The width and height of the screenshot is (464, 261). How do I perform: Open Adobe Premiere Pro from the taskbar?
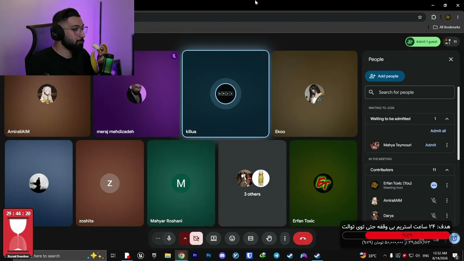[195, 256]
